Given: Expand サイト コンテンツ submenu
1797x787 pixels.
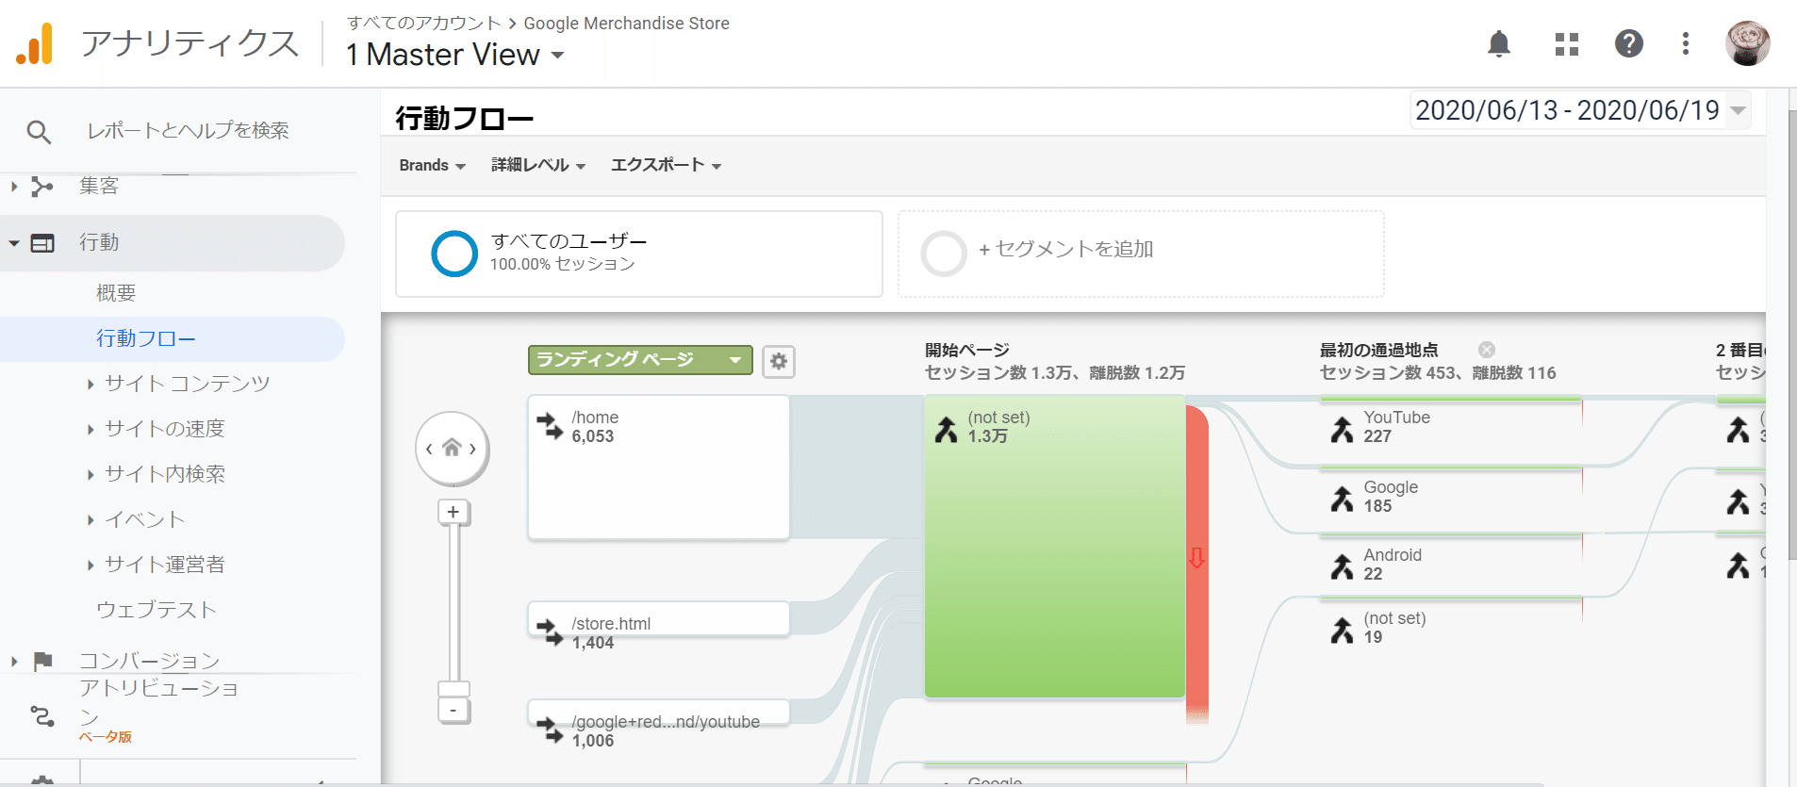Looking at the screenshot, I should (91, 384).
